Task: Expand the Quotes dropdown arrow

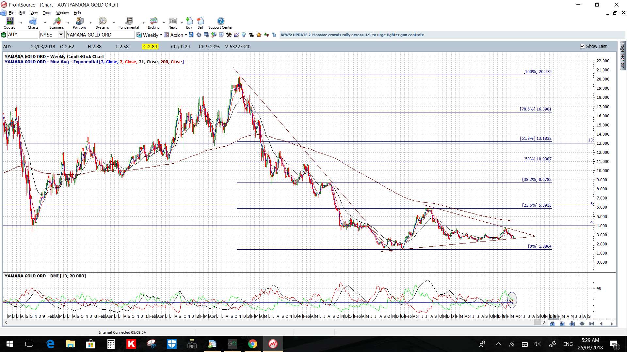Action: pyautogui.click(x=21, y=23)
